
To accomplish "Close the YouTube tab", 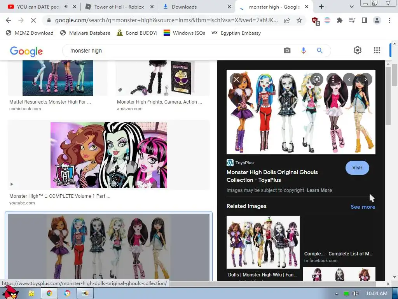I will [x=75, y=7].
